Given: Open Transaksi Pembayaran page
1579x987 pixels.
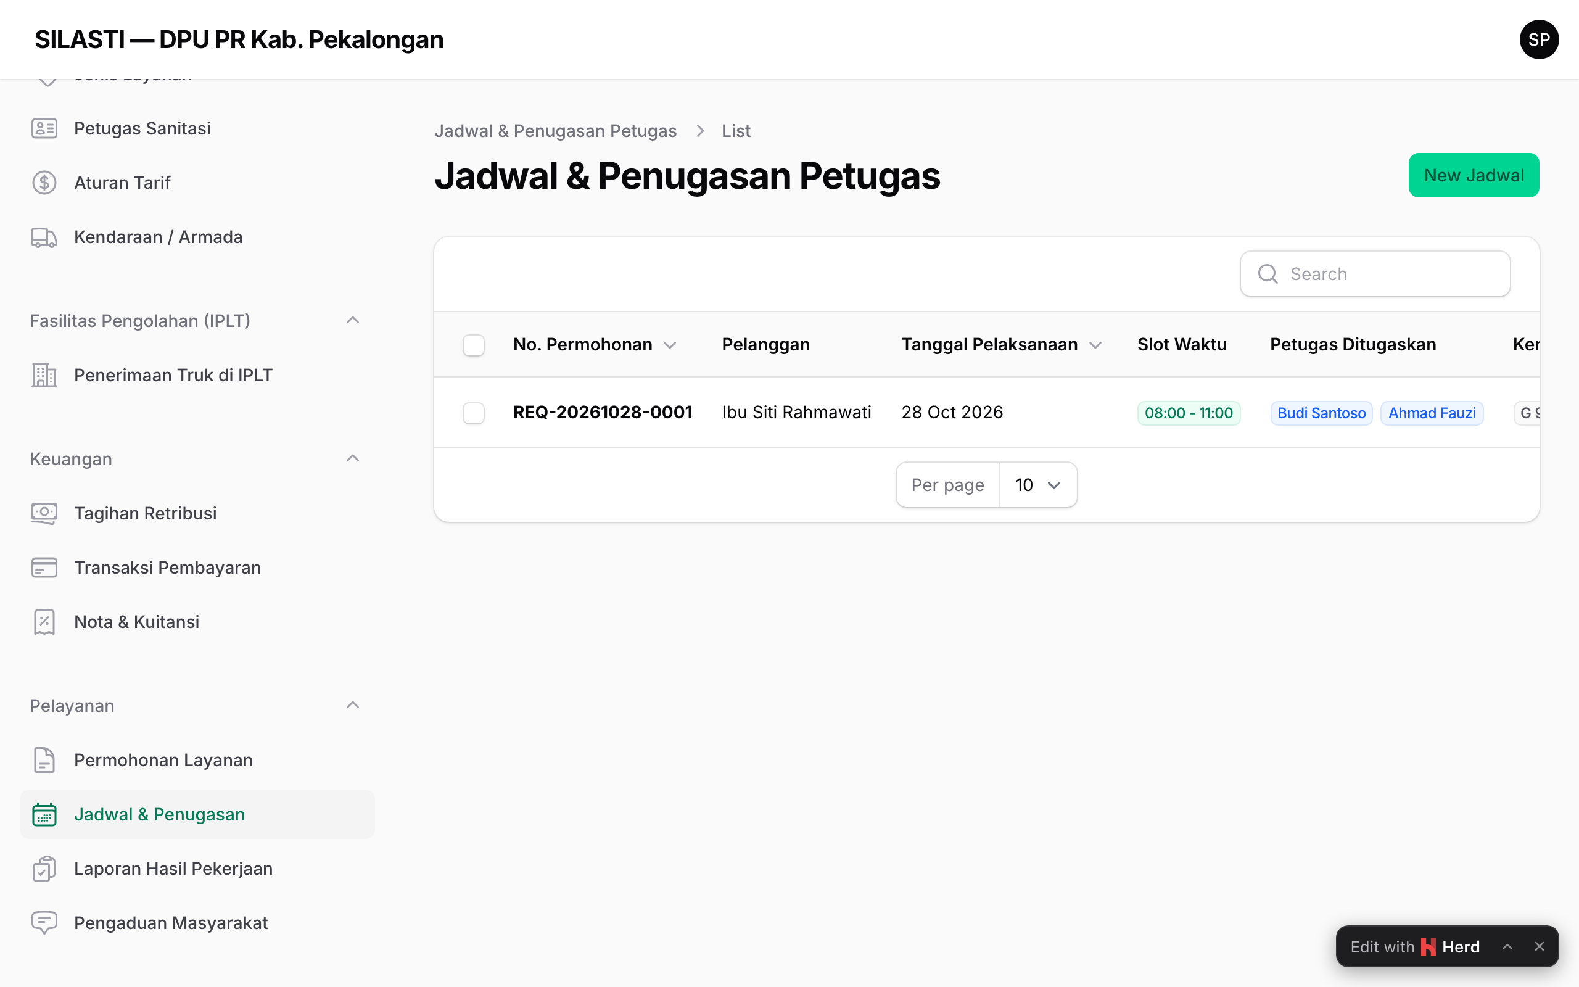Looking at the screenshot, I should (x=196, y=568).
